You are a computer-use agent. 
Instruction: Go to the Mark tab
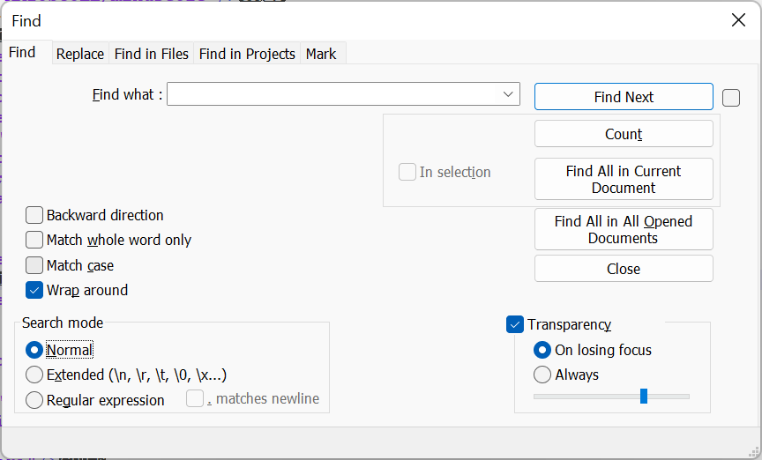pyautogui.click(x=321, y=54)
